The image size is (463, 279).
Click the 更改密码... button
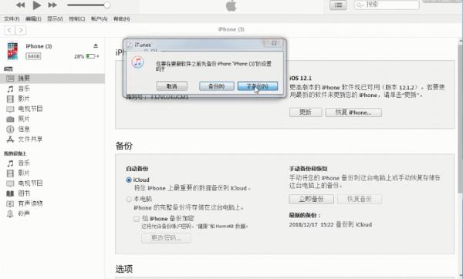(x=166, y=238)
